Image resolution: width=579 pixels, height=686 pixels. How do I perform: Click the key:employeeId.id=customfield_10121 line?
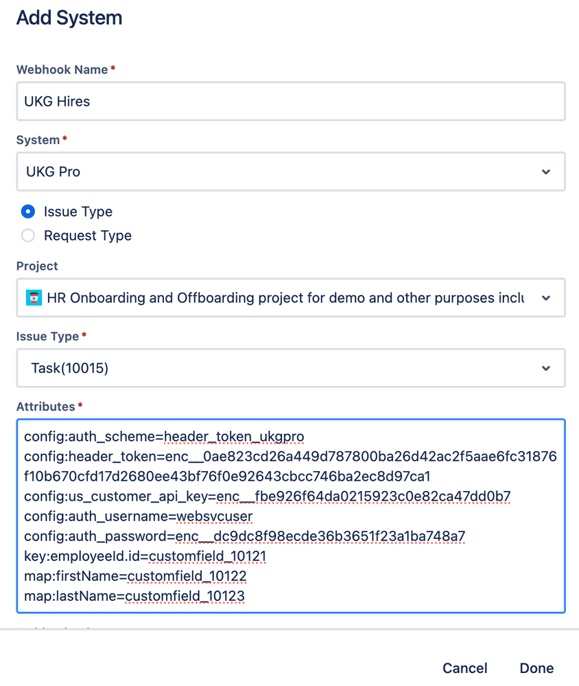coord(145,556)
